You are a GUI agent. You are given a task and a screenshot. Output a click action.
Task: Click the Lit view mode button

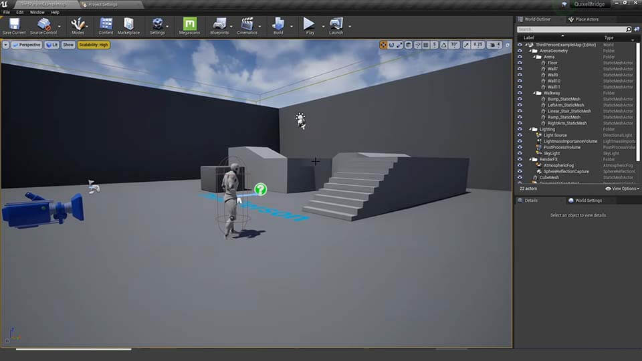51,45
